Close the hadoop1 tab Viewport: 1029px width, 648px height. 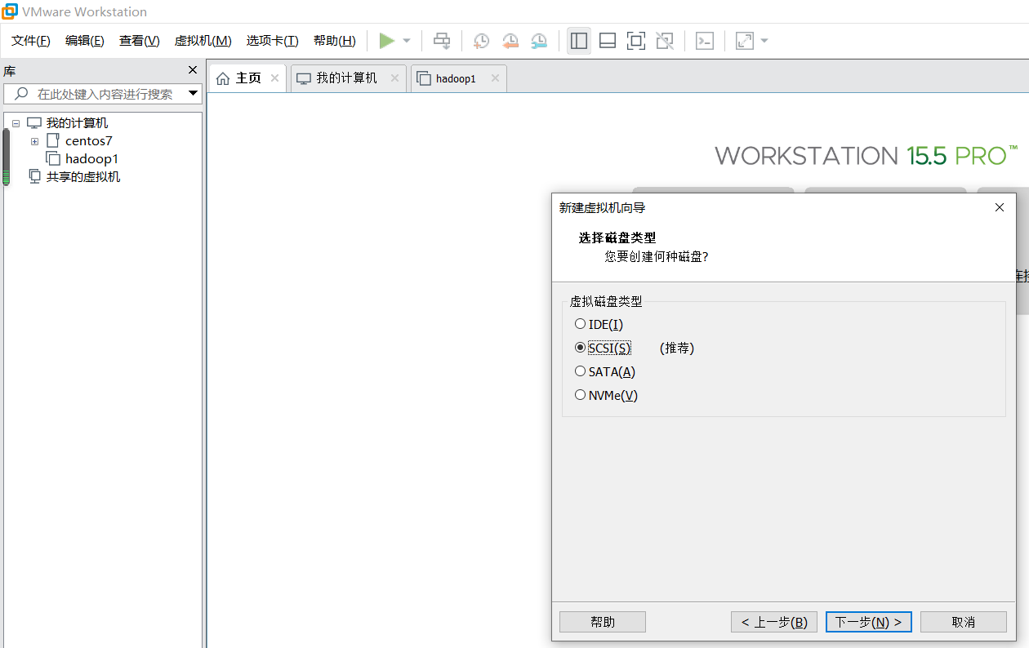pyautogui.click(x=495, y=78)
